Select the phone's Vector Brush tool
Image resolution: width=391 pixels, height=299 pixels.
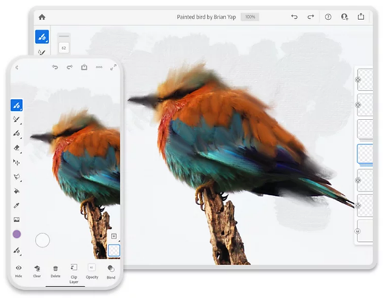pyautogui.click(x=16, y=133)
